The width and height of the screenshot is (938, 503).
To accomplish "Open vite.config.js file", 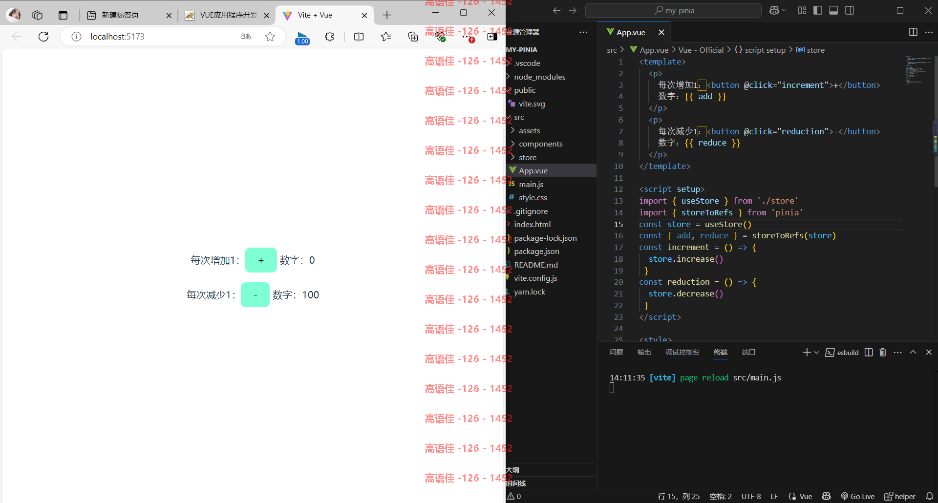I will tap(551, 278).
